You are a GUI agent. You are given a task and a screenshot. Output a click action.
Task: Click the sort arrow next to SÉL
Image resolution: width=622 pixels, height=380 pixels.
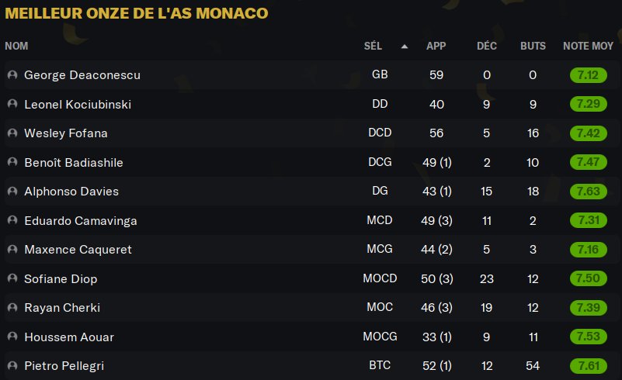(405, 46)
